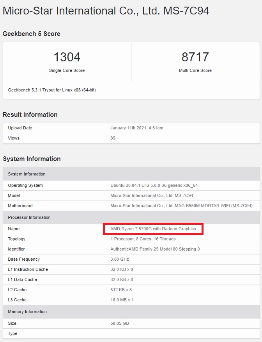Click the upload date January 11th 2021
The image size is (262, 342).
(x=137, y=128)
